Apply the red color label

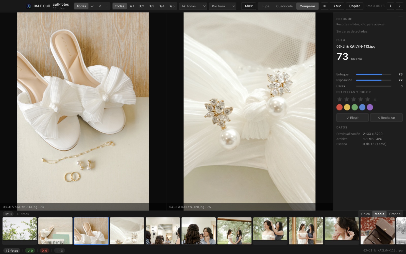coord(340,107)
